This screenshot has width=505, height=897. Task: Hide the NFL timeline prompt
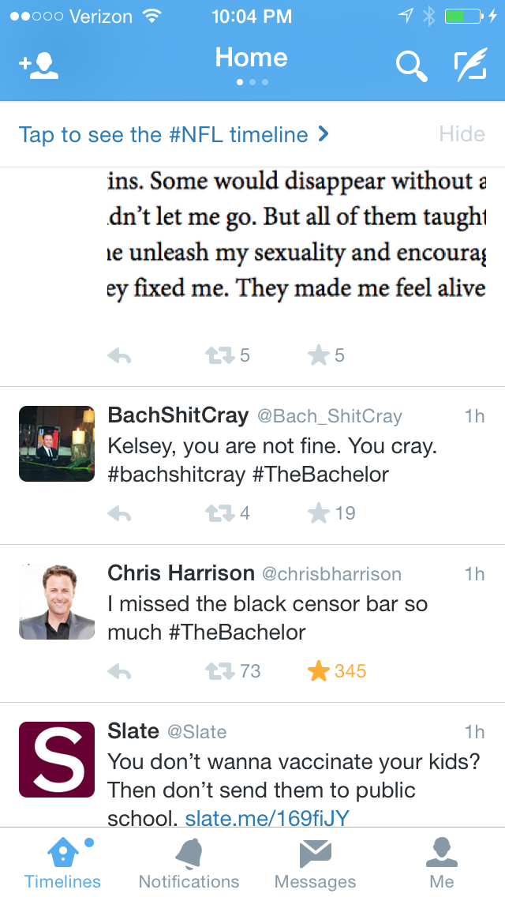(462, 134)
